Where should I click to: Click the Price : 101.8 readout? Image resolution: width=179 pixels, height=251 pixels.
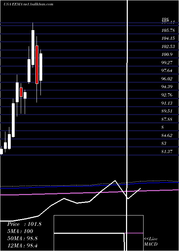tap(24, 224)
